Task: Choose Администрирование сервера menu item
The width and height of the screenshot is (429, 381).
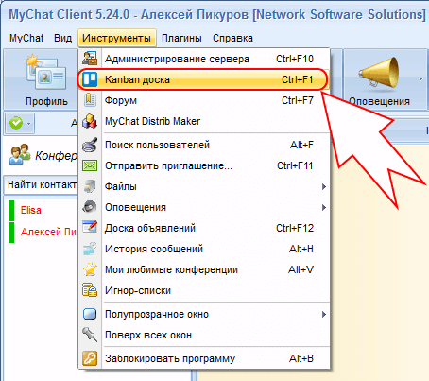Action: click(x=204, y=59)
